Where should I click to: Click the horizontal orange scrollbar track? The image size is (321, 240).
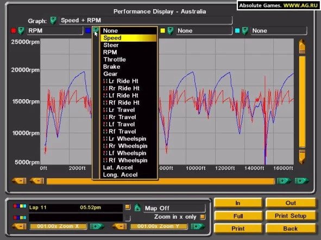point(161,181)
